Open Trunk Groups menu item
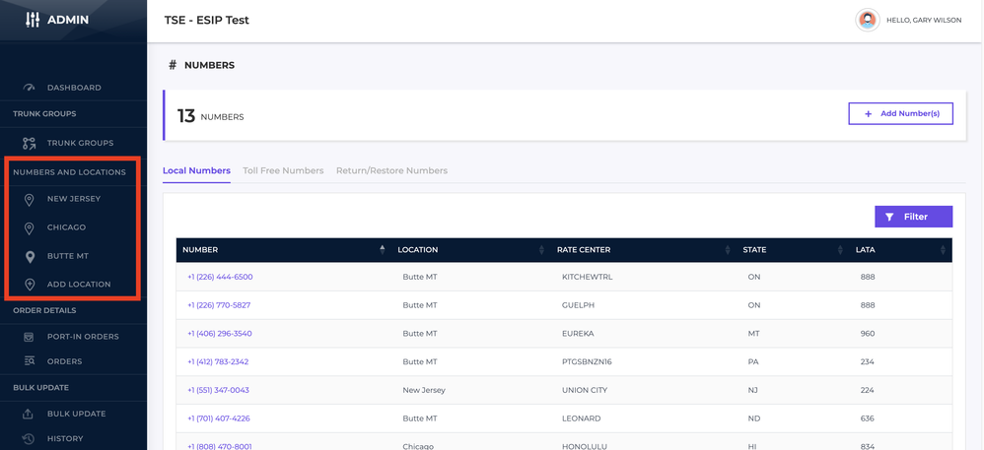This screenshot has width=984, height=450. pos(80,143)
